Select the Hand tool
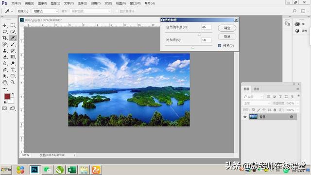The image size is (311, 175). [x=5, y=82]
